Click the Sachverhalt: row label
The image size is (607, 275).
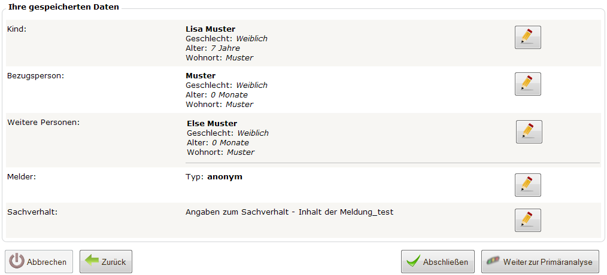coord(32,212)
